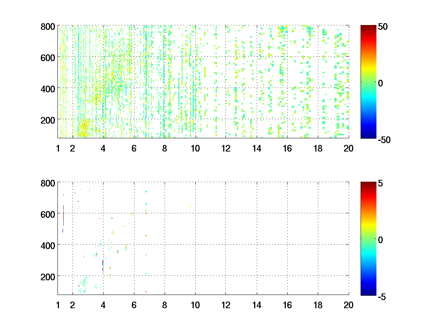Viewport: 442px width, 331px height.
Task: Click y-axis tick '800' of lower plot
Action: pyautogui.click(x=48, y=183)
